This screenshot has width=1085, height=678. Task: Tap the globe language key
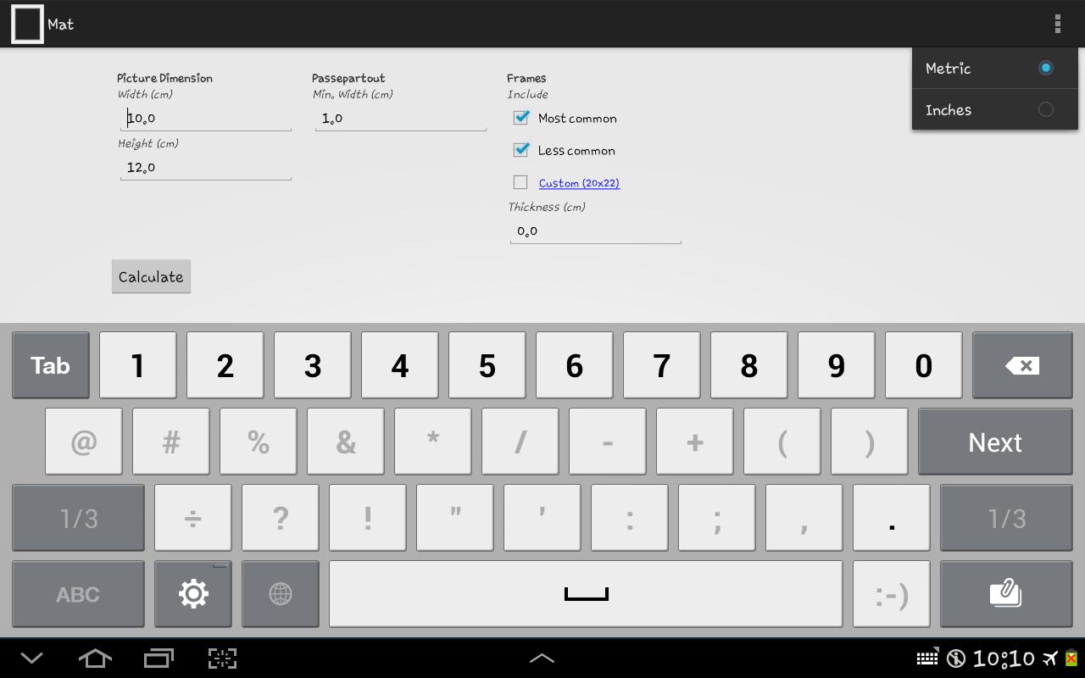point(281,594)
